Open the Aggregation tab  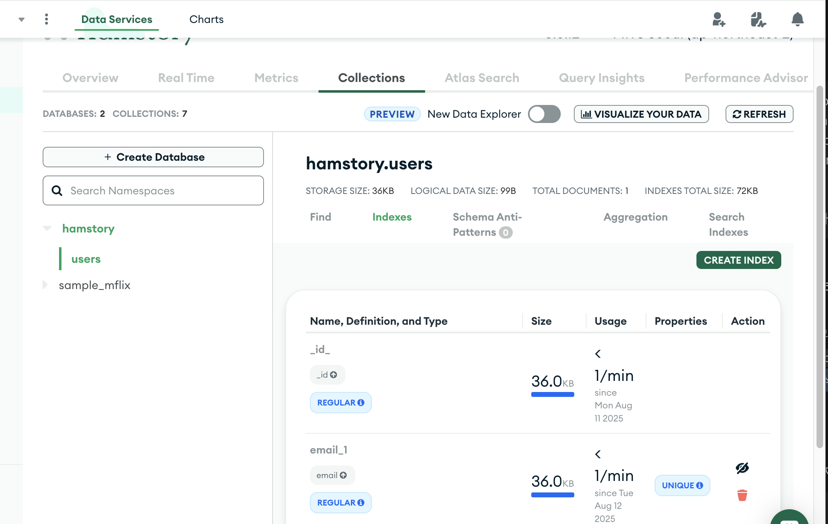(635, 217)
